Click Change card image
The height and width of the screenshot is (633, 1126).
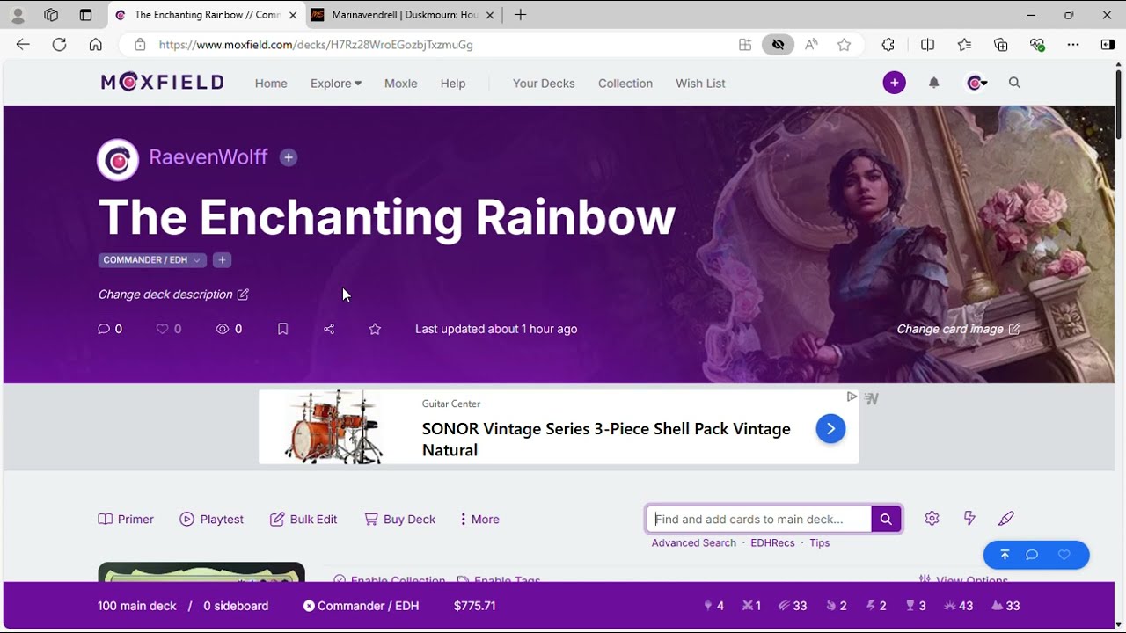click(x=959, y=329)
